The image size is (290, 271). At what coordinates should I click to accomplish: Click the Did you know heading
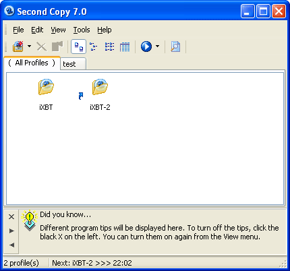pyautogui.click(x=65, y=214)
